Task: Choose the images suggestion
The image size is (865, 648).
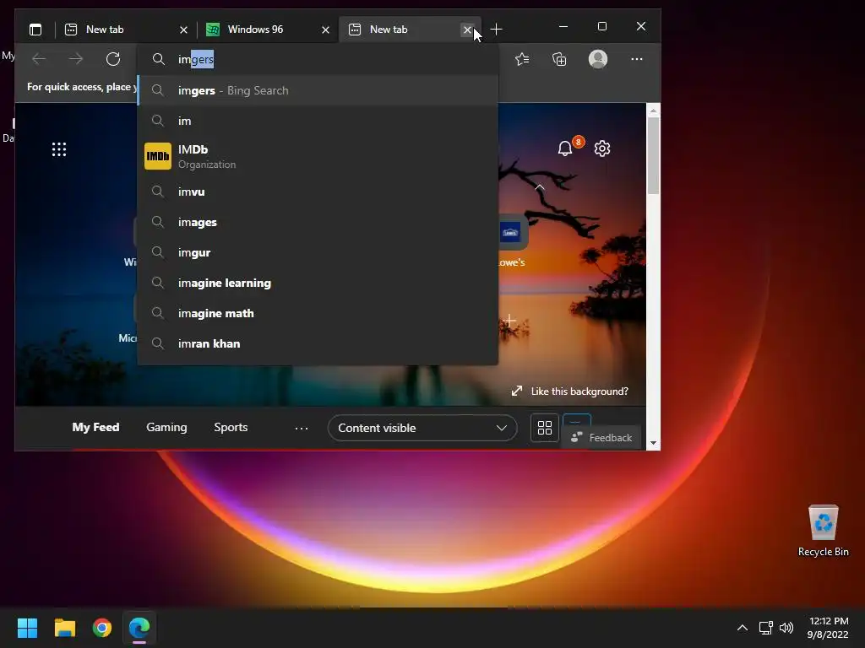Action: click(318, 222)
